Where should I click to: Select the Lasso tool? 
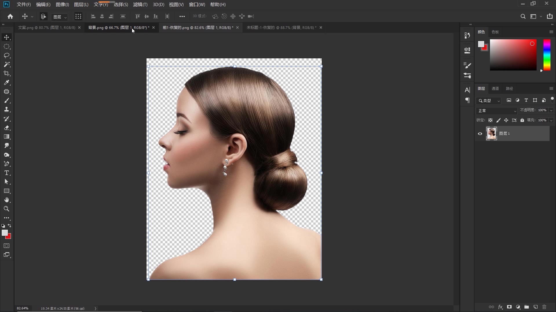tap(7, 55)
